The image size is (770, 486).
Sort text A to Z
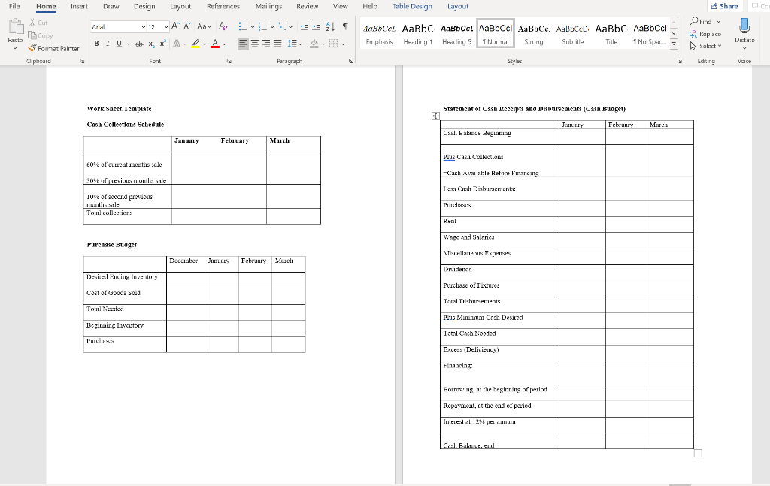(x=331, y=26)
